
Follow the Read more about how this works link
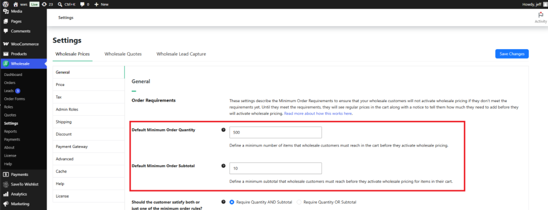coord(318,114)
